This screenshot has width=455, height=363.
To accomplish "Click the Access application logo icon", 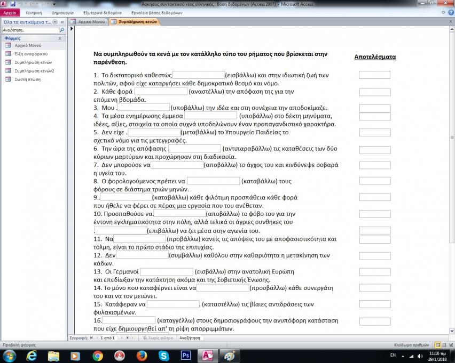I will click(4, 4).
